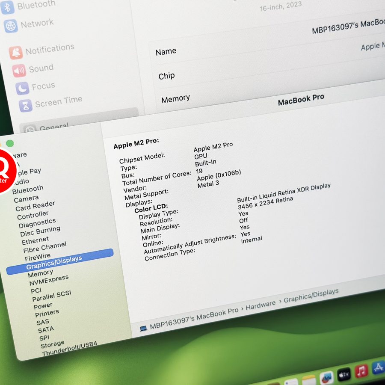Viewport: 385px width, 385px height.
Task: Launch Freeform from the Dock
Action: [x=326, y=378]
